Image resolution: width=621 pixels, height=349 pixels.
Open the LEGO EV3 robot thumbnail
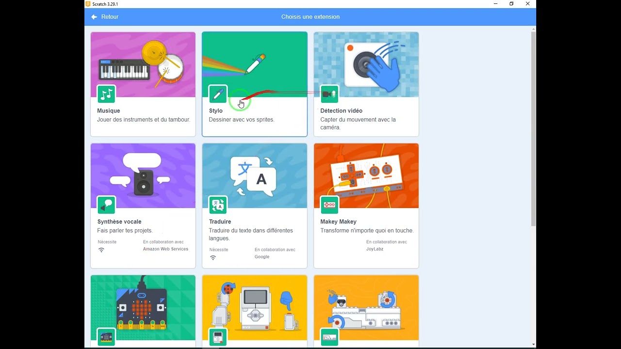(255, 308)
